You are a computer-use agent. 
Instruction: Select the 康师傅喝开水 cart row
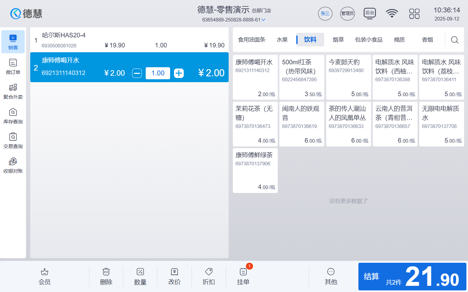click(129, 67)
